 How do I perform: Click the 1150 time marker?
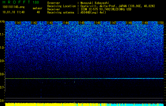click(160, 23)
